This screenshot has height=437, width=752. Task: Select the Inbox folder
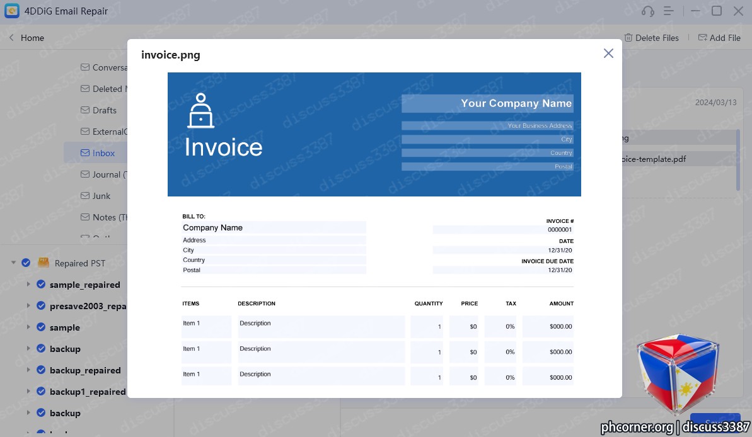tap(95, 153)
